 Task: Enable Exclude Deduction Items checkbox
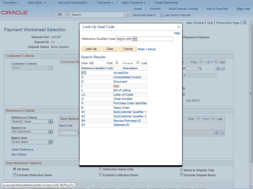coord(15,175)
